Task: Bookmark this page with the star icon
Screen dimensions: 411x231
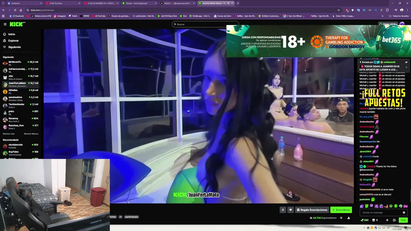Action: click(x=338, y=10)
